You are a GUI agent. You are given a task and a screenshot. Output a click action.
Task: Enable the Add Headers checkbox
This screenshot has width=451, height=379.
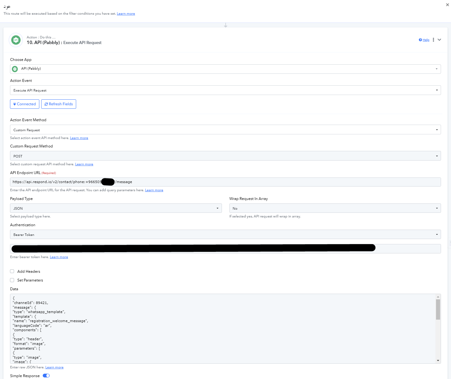(12, 271)
